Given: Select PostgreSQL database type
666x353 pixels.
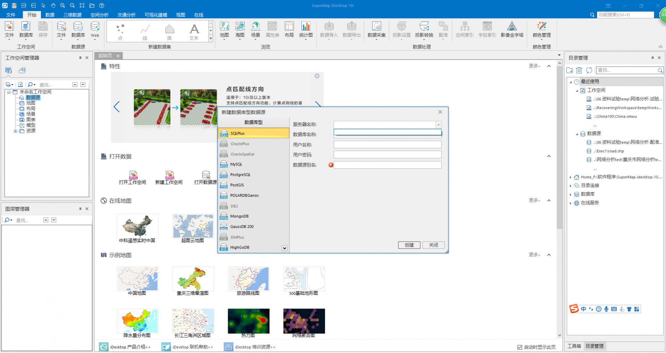Looking at the screenshot, I should (253, 175).
